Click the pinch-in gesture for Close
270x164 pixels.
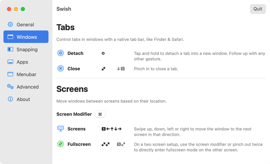(x=103, y=69)
